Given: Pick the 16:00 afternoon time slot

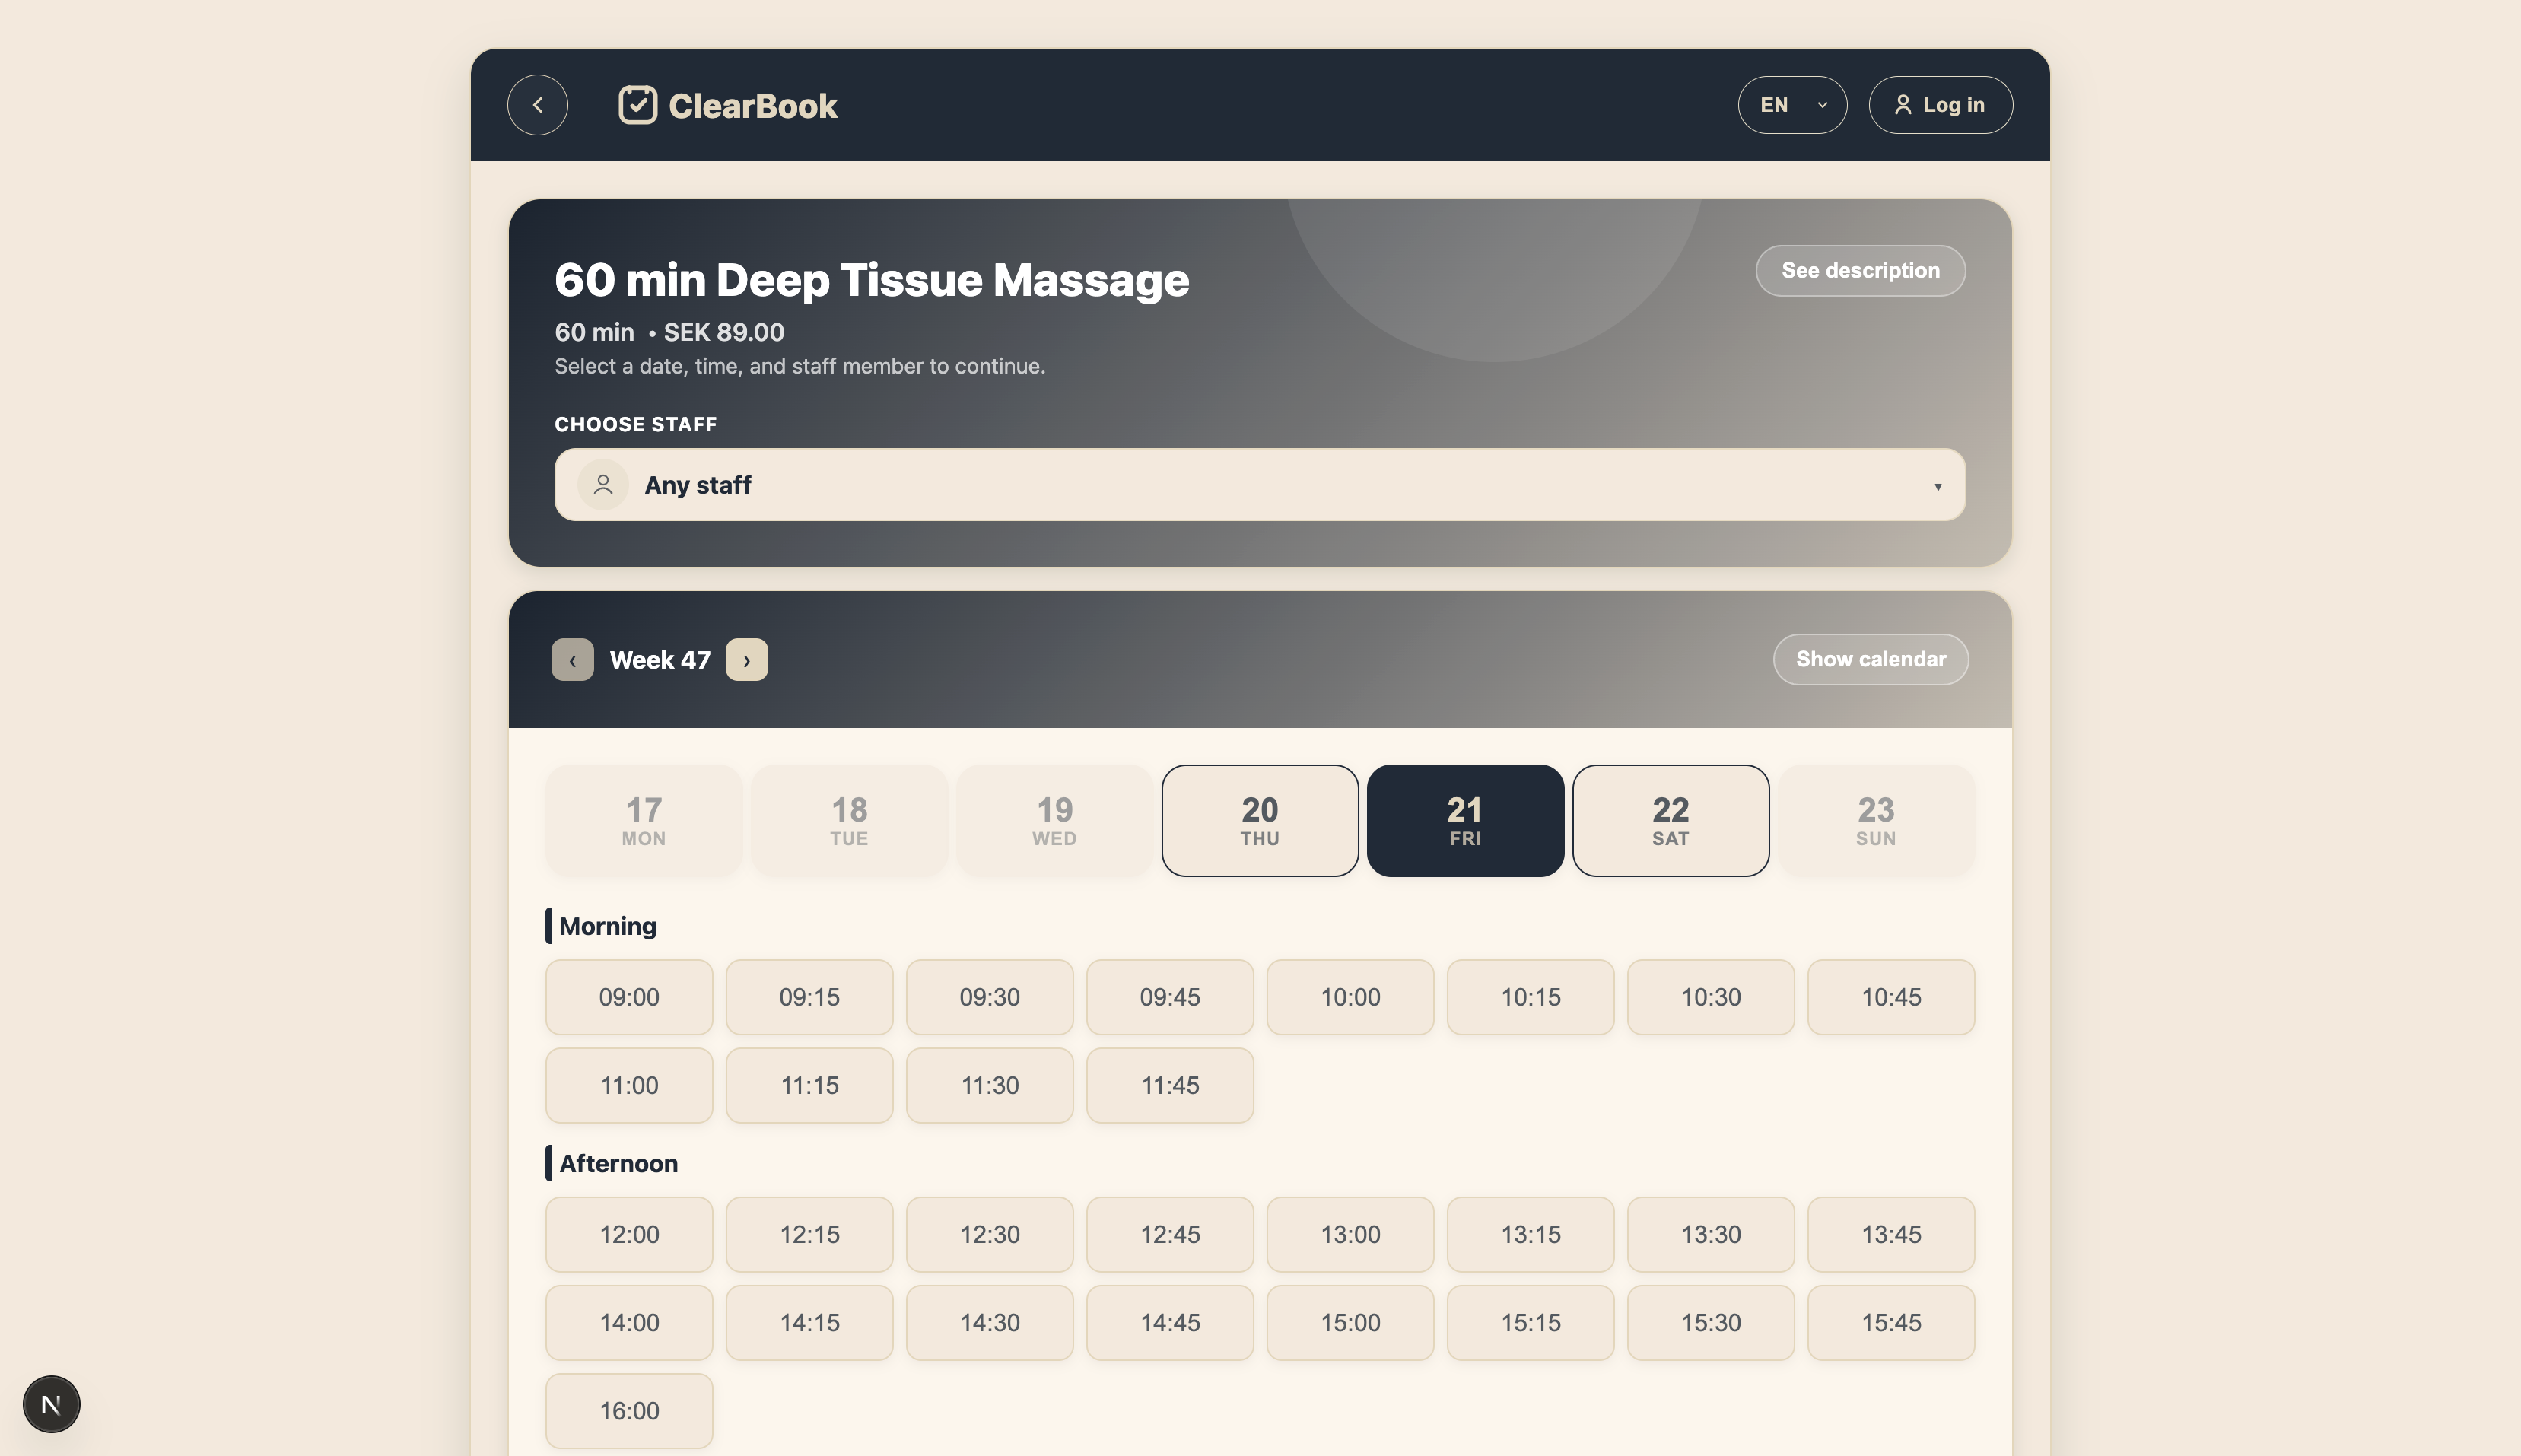Looking at the screenshot, I should [x=628, y=1410].
